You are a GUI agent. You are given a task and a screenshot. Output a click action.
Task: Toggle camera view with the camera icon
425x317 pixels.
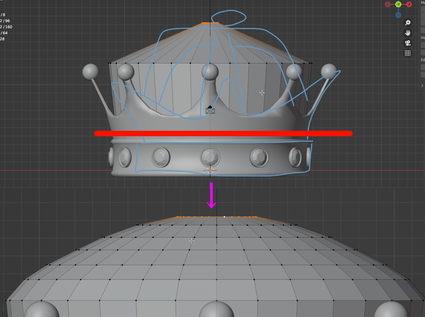(408, 43)
